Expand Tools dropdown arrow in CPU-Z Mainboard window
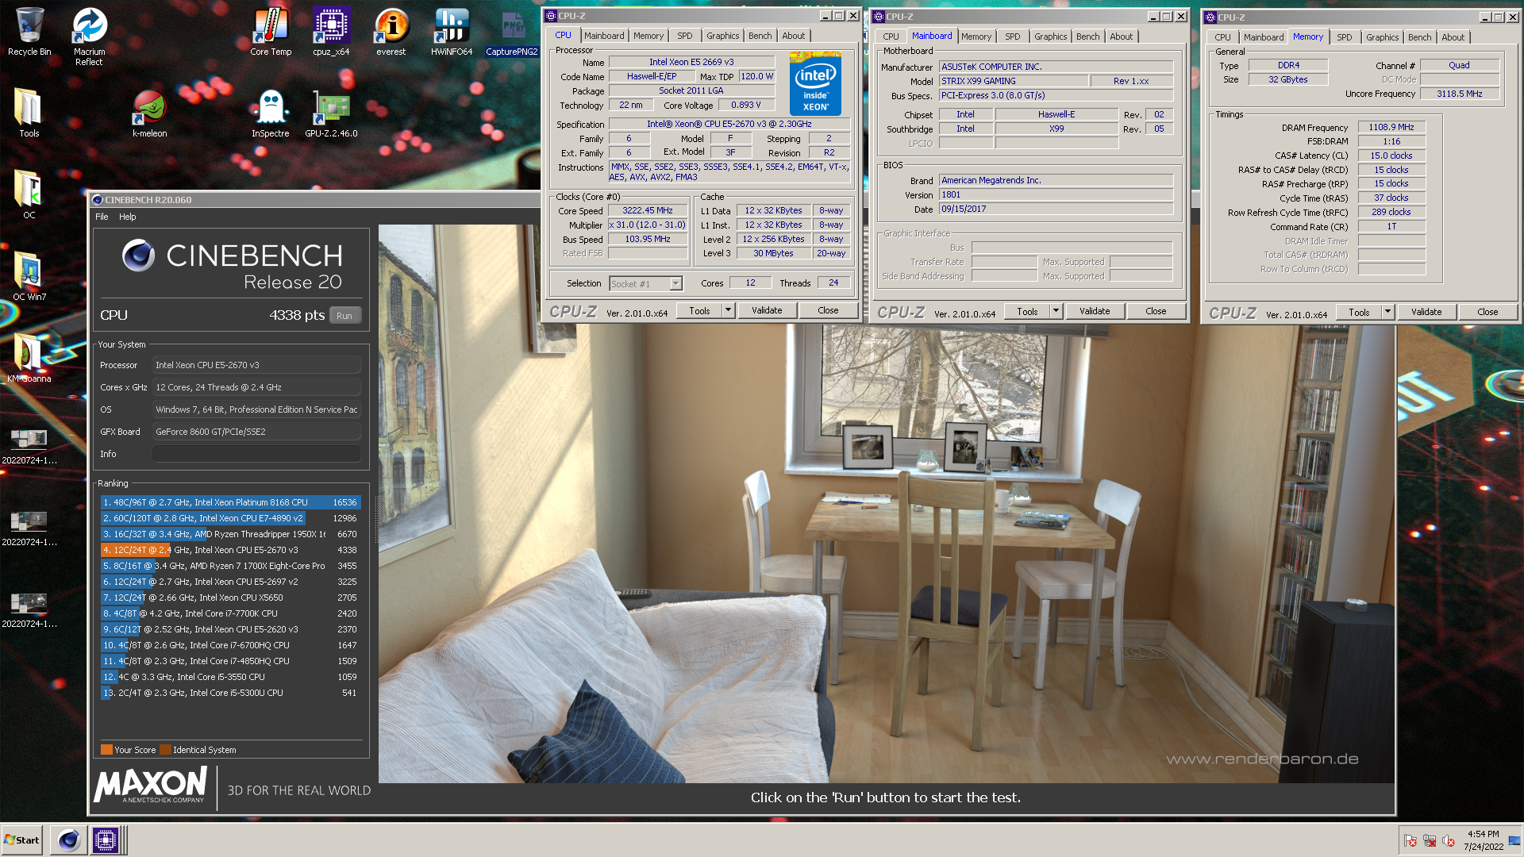The height and width of the screenshot is (857, 1524). (x=1056, y=311)
